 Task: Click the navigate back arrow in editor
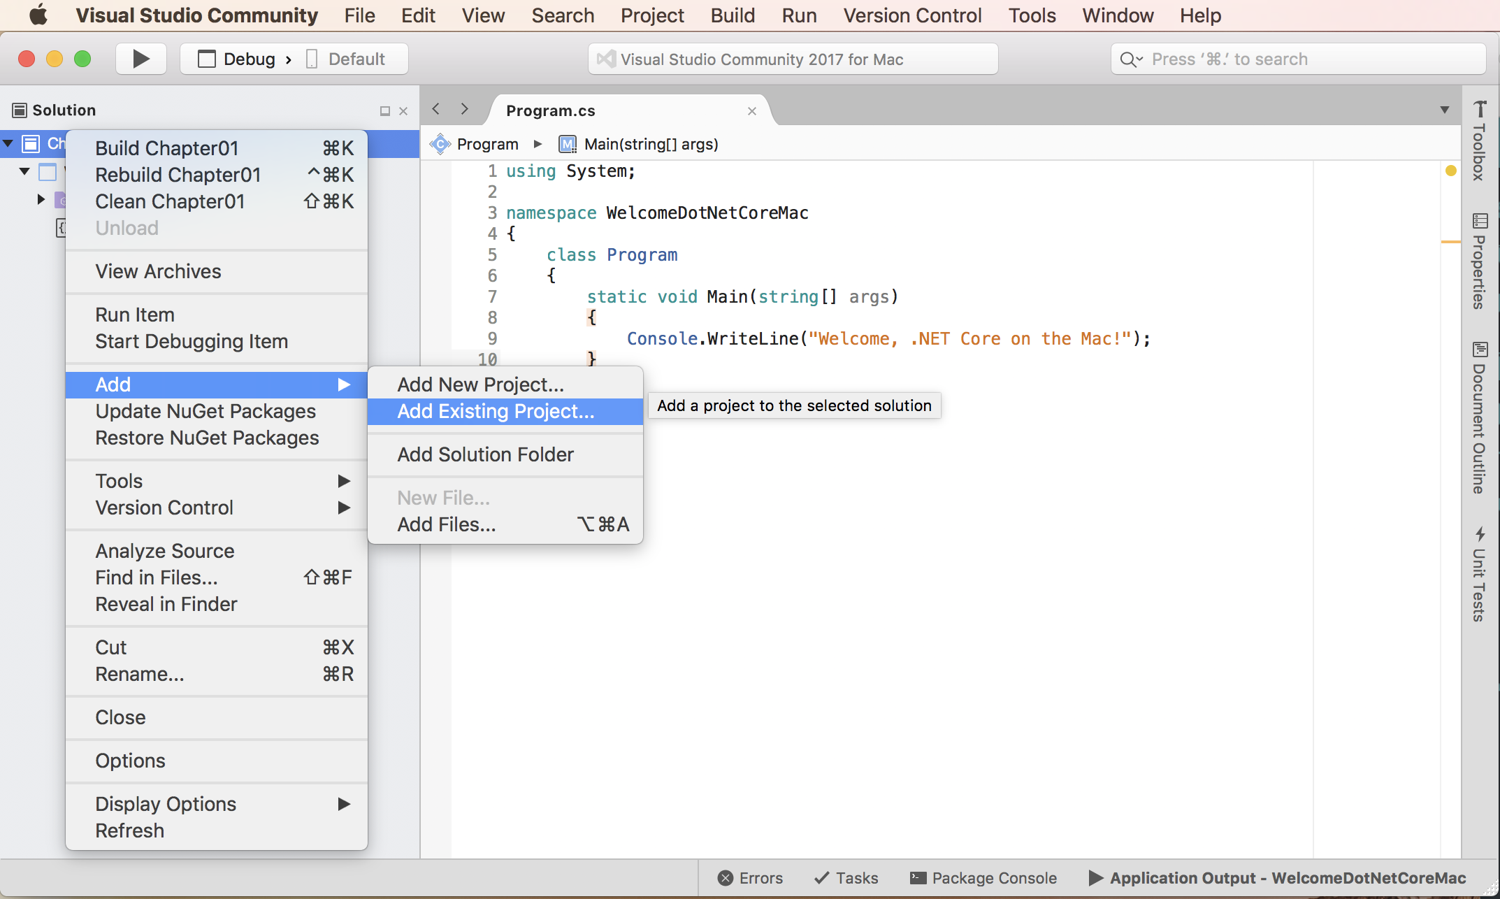click(436, 109)
